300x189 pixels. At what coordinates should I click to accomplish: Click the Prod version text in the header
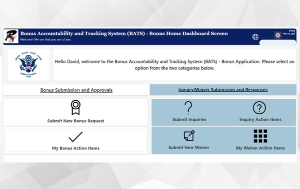pyautogui.click(x=289, y=32)
